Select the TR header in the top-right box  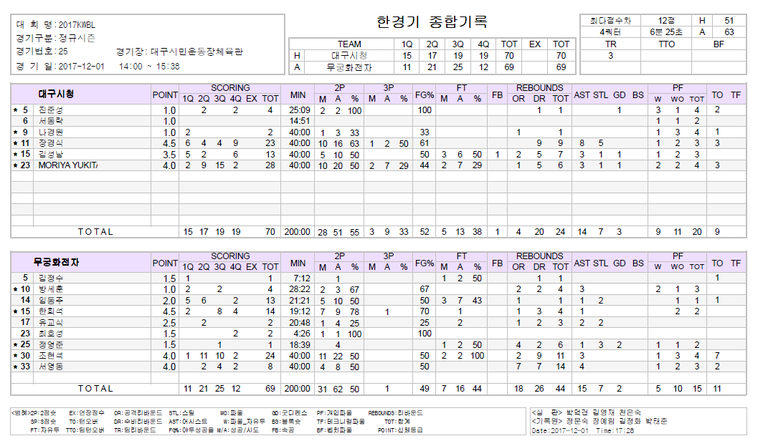coord(611,44)
